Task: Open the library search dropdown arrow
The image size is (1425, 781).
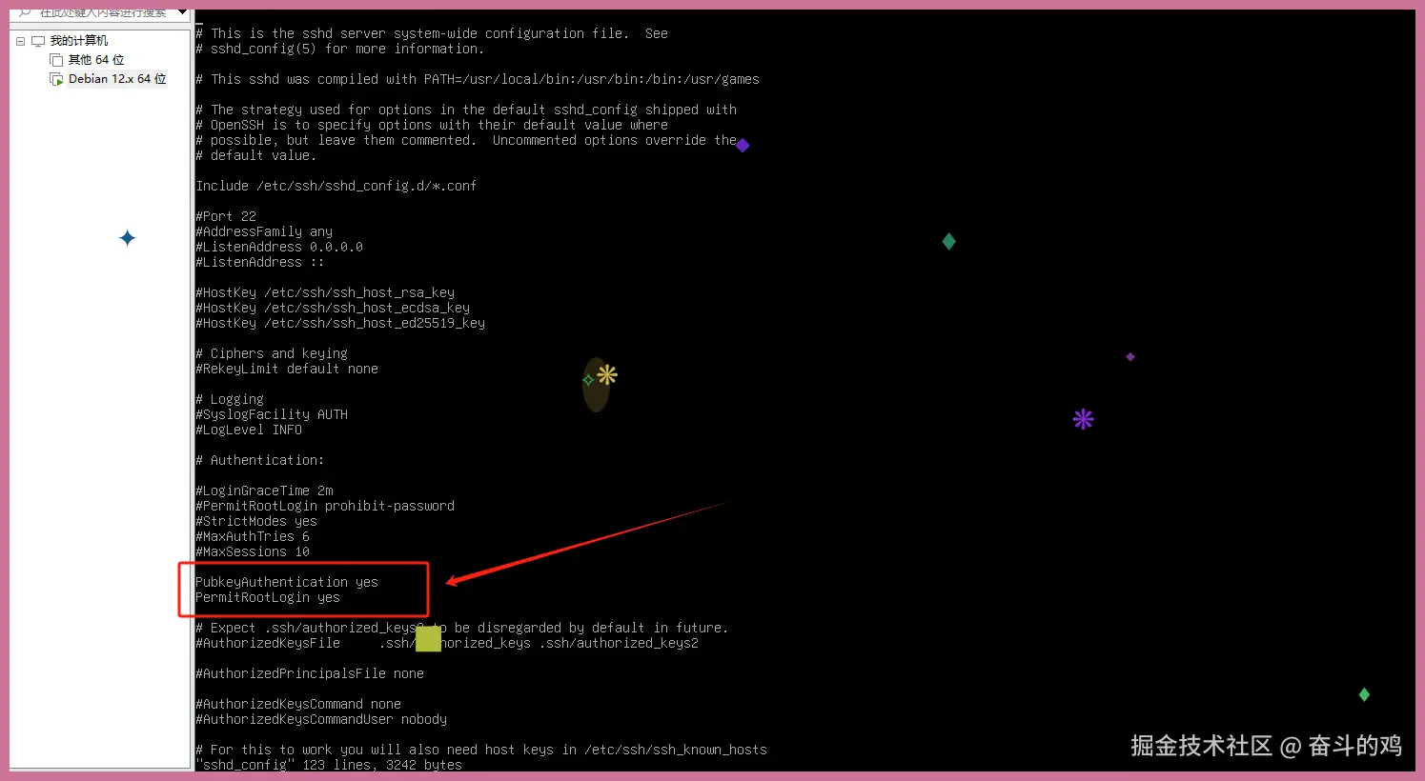Action: click(x=183, y=12)
